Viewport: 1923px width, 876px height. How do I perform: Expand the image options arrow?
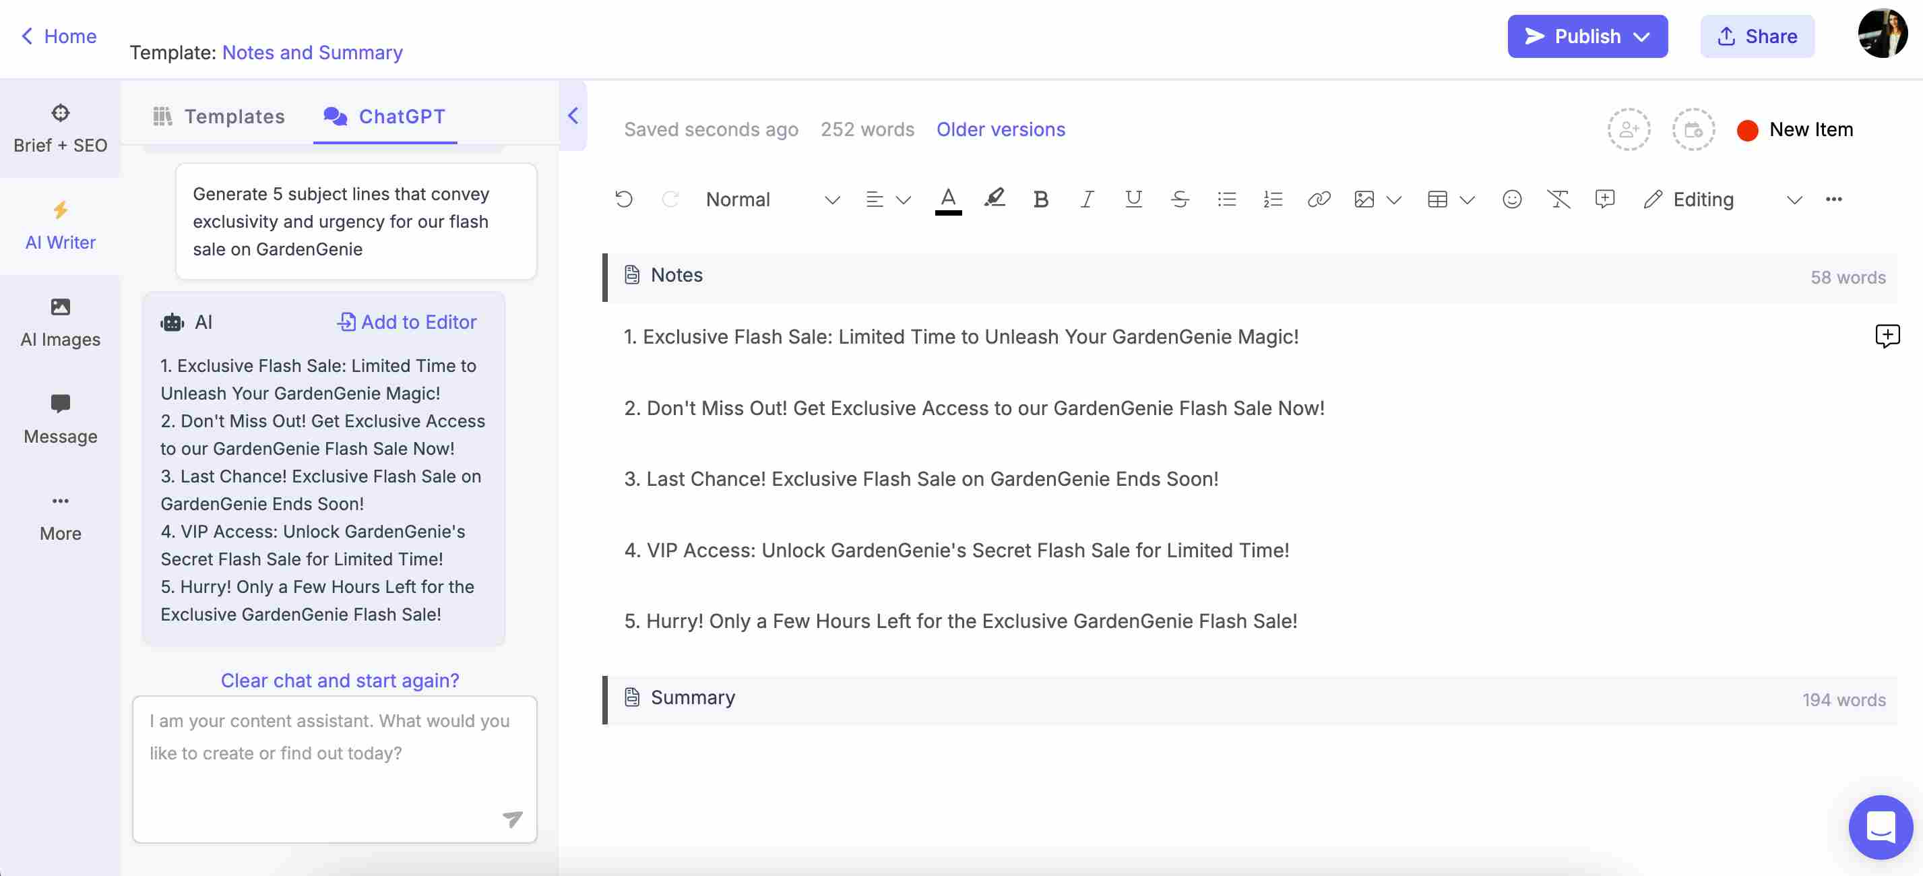pos(1393,200)
